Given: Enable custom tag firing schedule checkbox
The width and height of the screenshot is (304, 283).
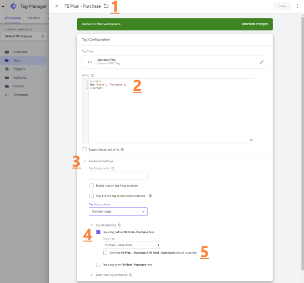Looking at the screenshot, I should click(x=92, y=185).
